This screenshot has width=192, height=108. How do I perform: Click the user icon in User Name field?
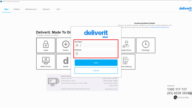[x=77, y=45]
